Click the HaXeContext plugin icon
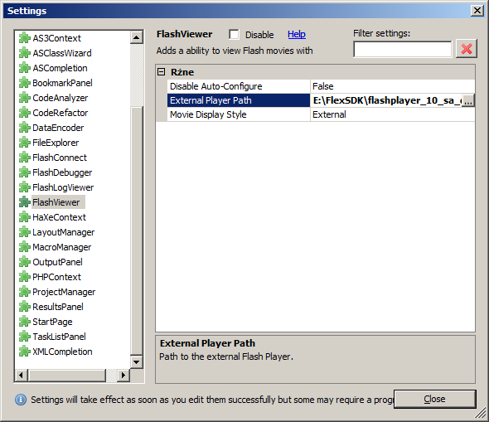Viewport: 489px width, 422px height. tap(25, 217)
